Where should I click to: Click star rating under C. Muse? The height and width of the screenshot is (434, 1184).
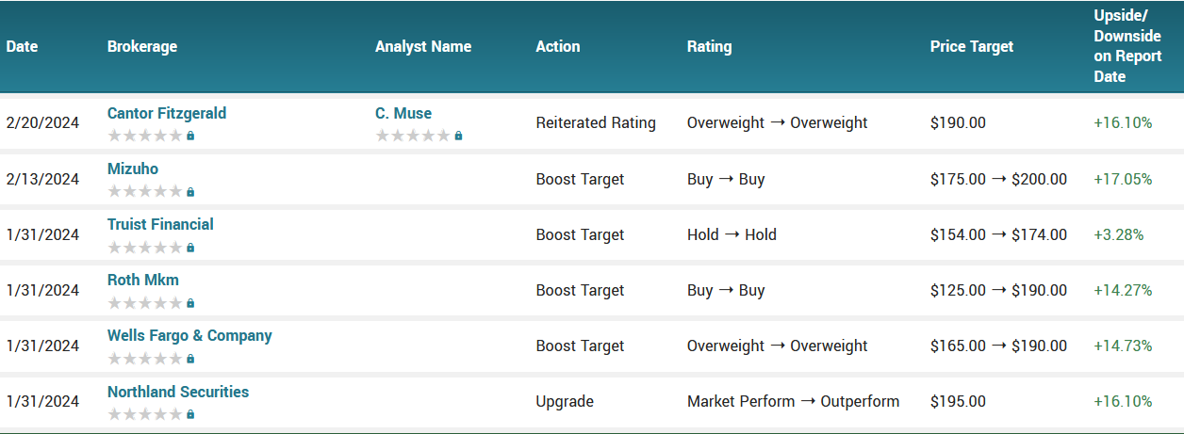coord(412,136)
